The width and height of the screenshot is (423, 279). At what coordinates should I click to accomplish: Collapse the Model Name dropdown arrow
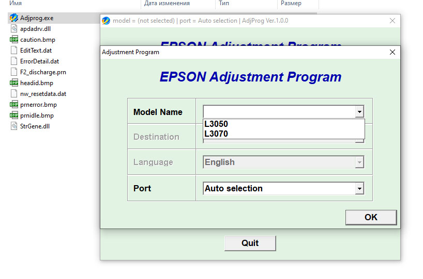coord(359,112)
